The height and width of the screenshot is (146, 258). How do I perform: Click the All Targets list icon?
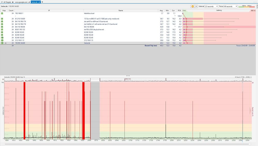2,2
